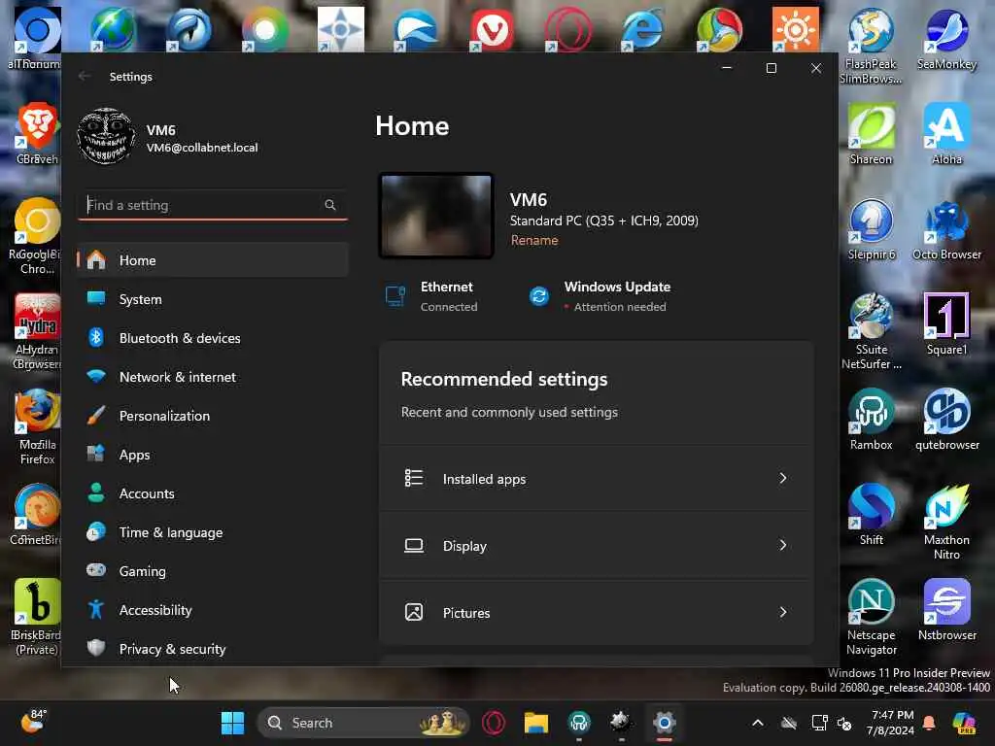Open Aloha browser desktop icon

coord(946,134)
